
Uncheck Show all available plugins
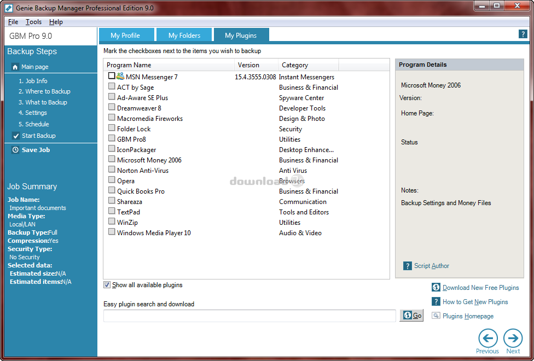pyautogui.click(x=107, y=285)
